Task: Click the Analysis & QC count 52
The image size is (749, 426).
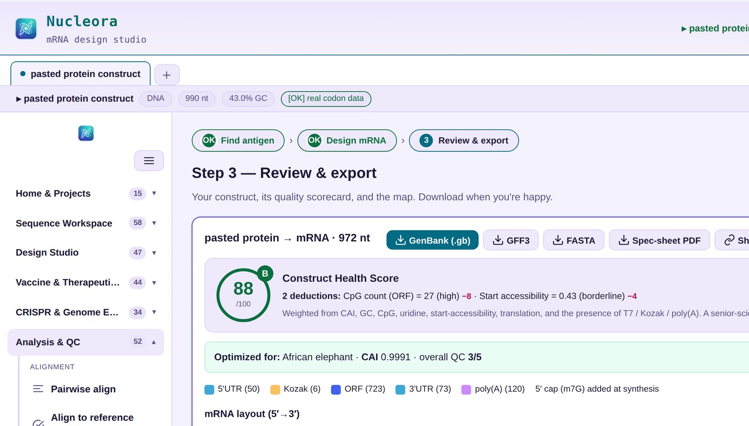Action: 138,341
